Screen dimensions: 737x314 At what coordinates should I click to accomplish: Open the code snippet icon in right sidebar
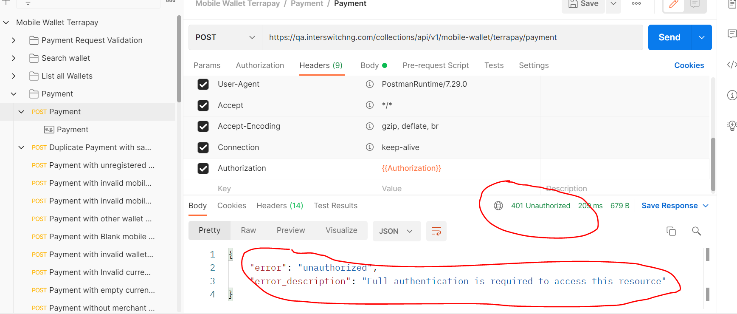731,65
